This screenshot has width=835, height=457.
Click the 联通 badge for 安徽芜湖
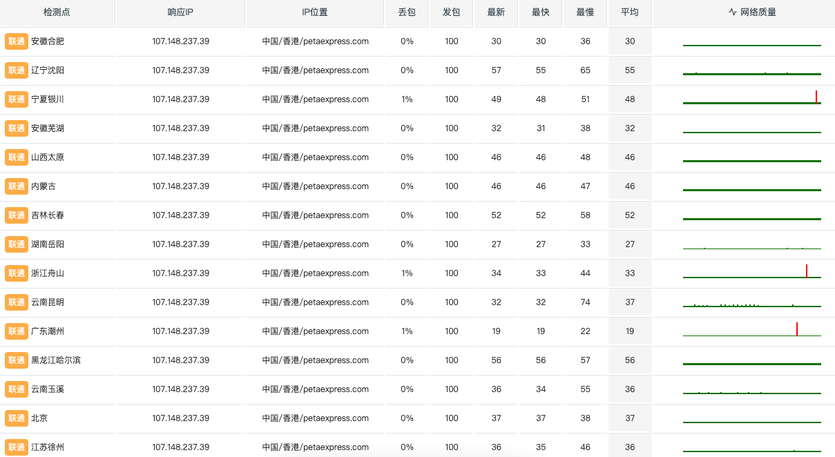pyautogui.click(x=17, y=128)
